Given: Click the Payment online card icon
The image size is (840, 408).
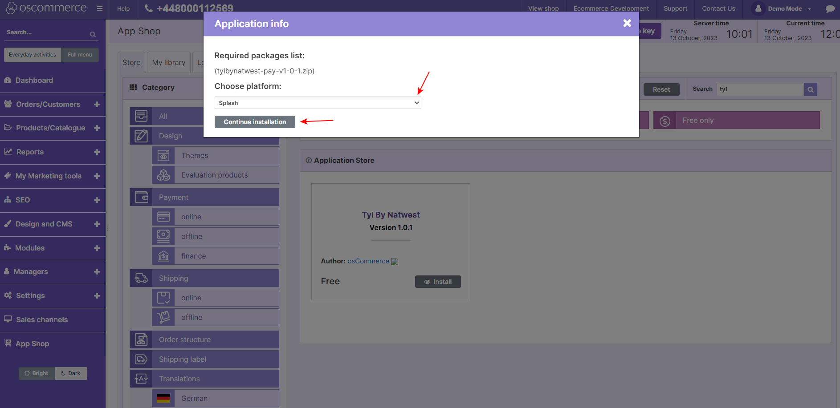Looking at the screenshot, I should coord(163,217).
